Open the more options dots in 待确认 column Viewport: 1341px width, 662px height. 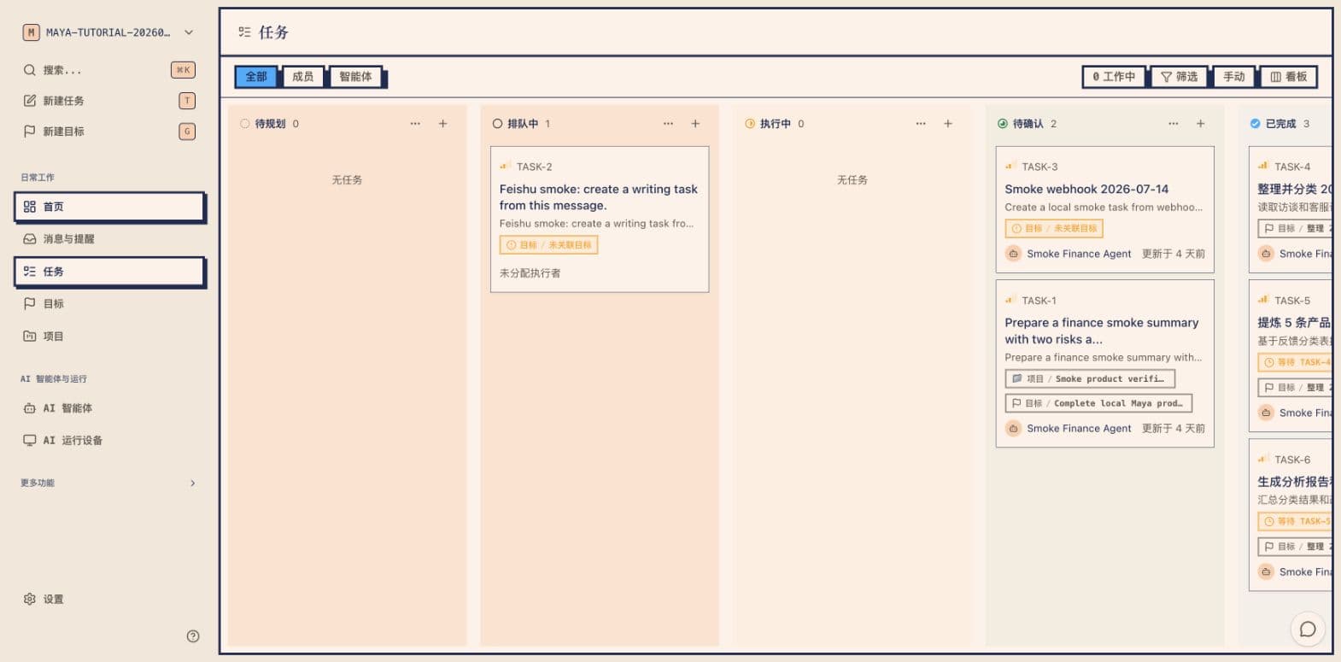pyautogui.click(x=1174, y=124)
